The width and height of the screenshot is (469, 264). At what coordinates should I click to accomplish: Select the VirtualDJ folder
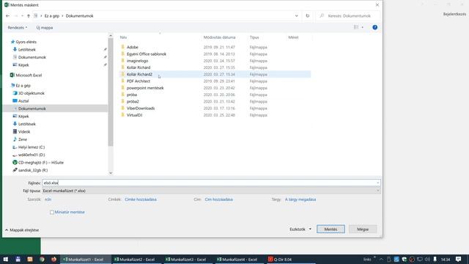coord(134,115)
